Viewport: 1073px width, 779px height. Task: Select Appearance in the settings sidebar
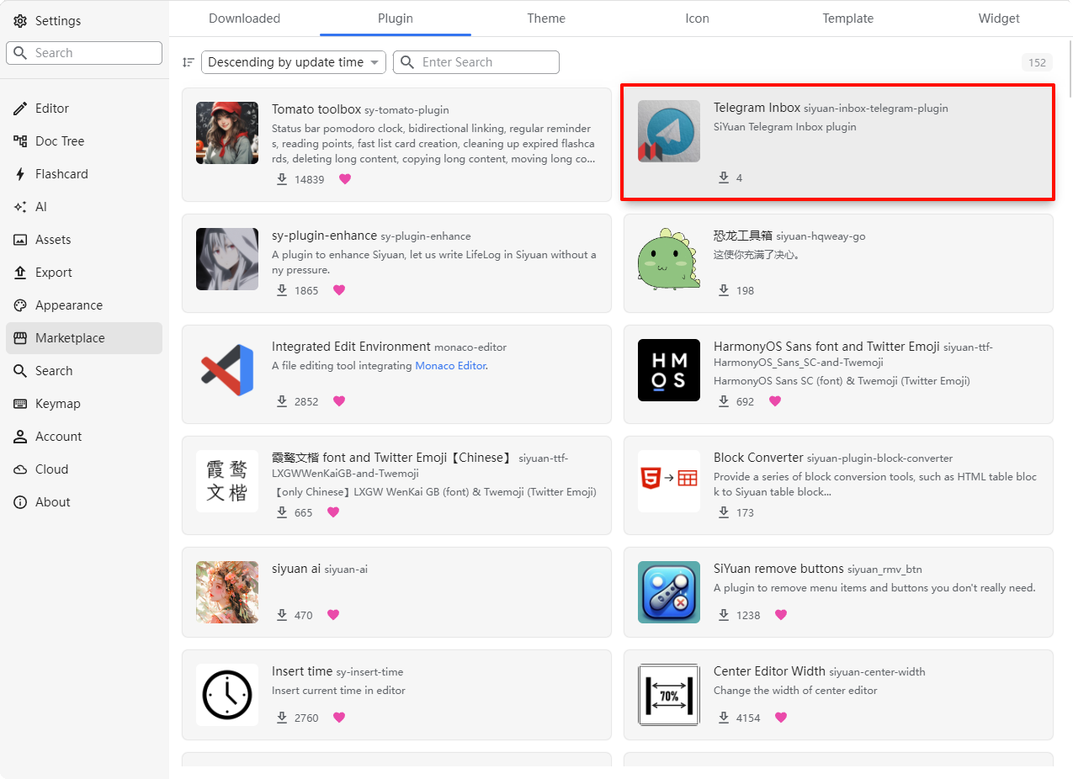pos(68,305)
